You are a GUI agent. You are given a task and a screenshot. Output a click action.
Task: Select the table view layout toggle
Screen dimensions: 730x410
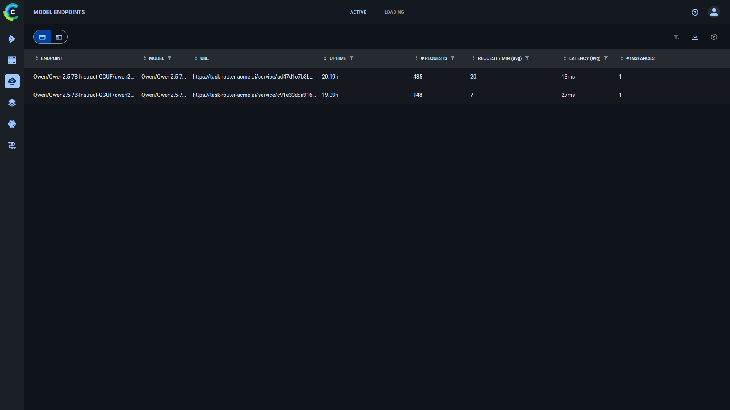[42, 37]
